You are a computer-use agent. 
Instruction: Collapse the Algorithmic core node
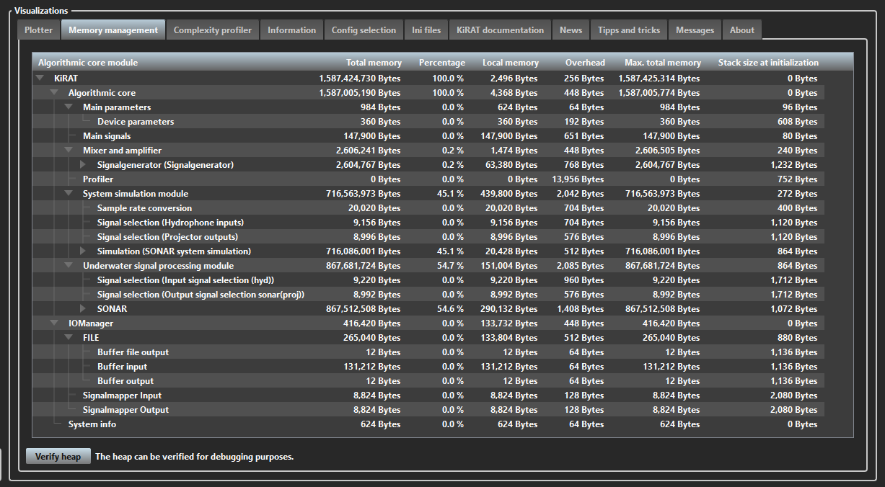[54, 92]
